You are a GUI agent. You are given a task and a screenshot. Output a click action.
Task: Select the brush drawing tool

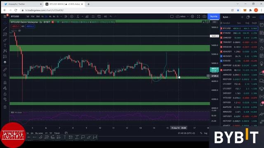5,40
